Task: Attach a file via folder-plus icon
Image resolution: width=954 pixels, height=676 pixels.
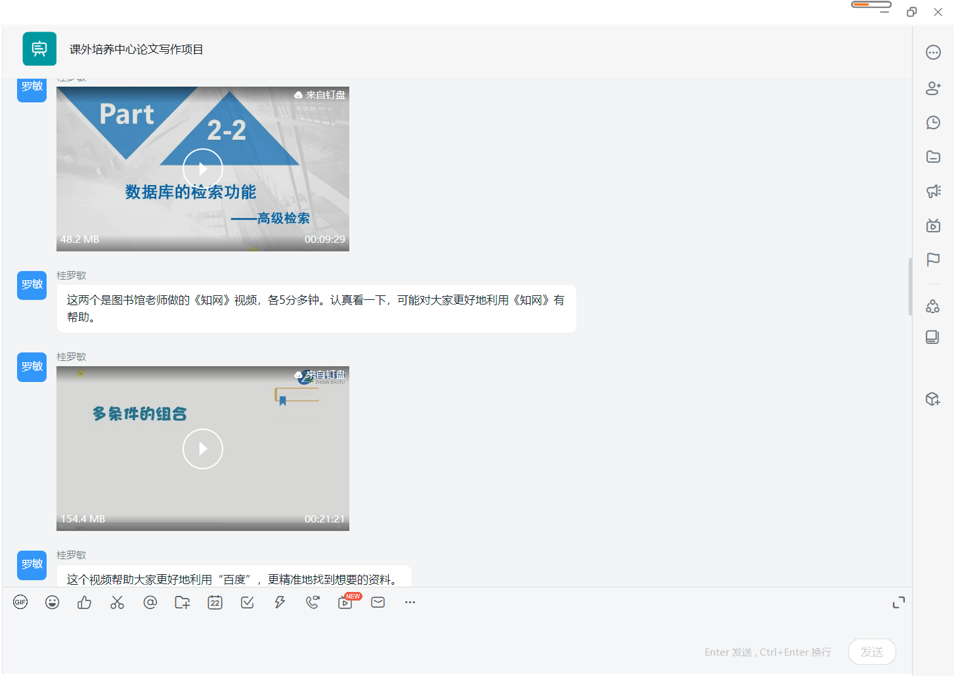Action: [183, 602]
